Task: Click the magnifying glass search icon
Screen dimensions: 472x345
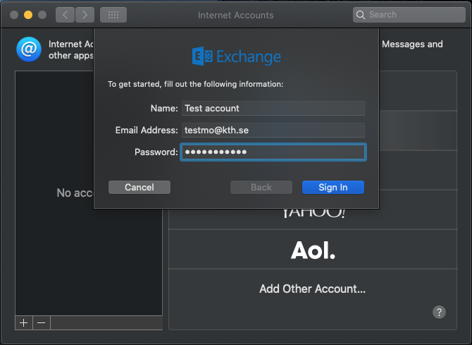Action: click(360, 15)
